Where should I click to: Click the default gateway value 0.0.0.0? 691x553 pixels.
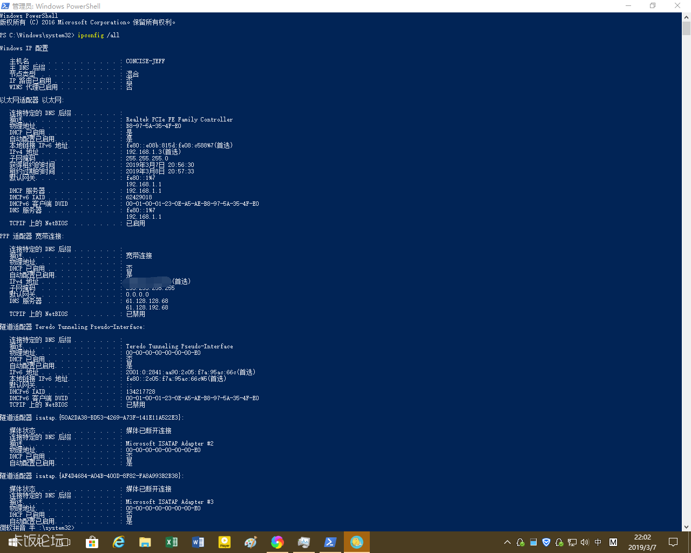[x=137, y=294]
